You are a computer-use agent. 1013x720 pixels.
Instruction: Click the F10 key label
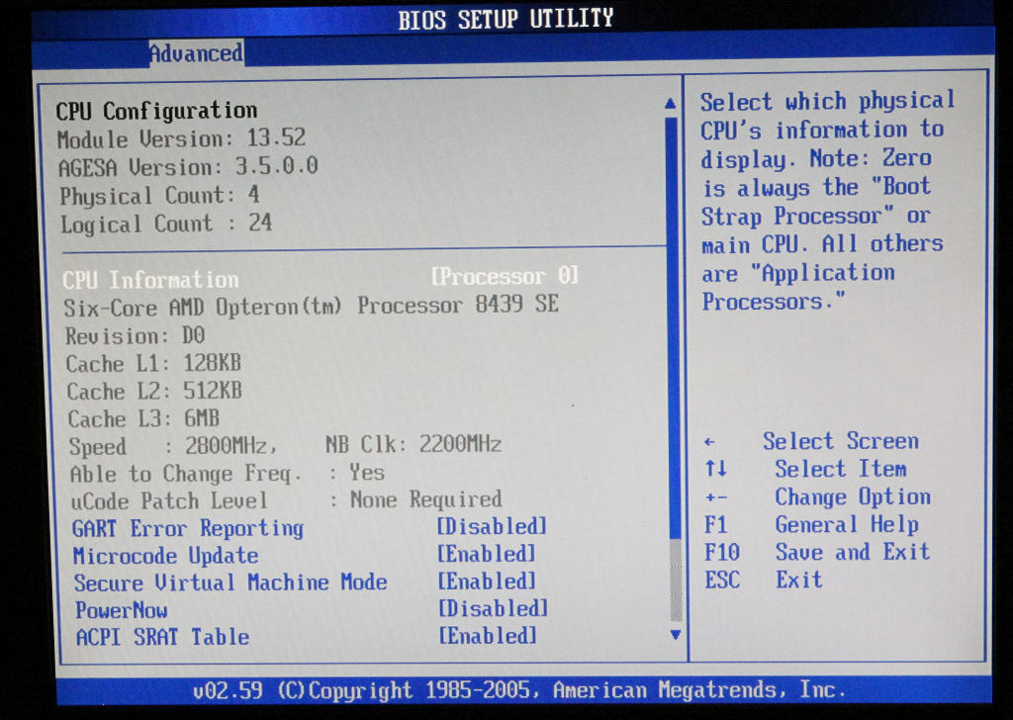pyautogui.click(x=721, y=553)
